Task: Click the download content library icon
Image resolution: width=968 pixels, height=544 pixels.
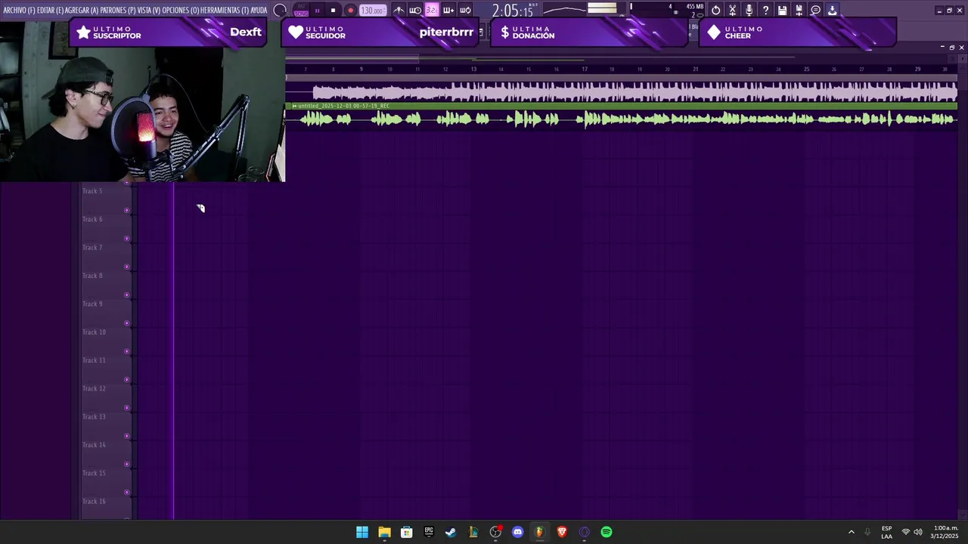Action: point(832,11)
